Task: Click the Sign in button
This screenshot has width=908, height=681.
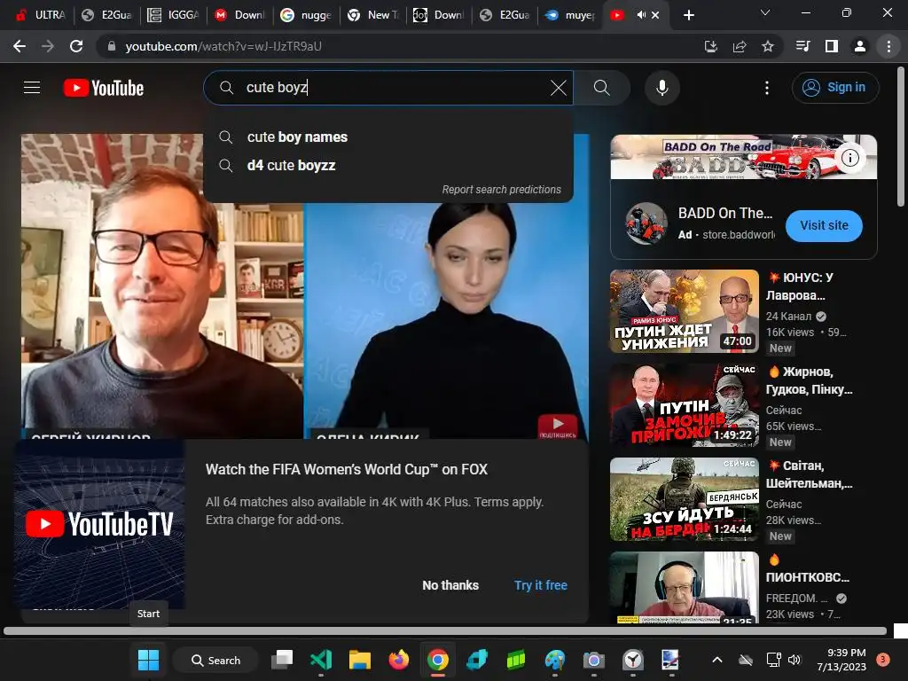Action: [x=835, y=88]
